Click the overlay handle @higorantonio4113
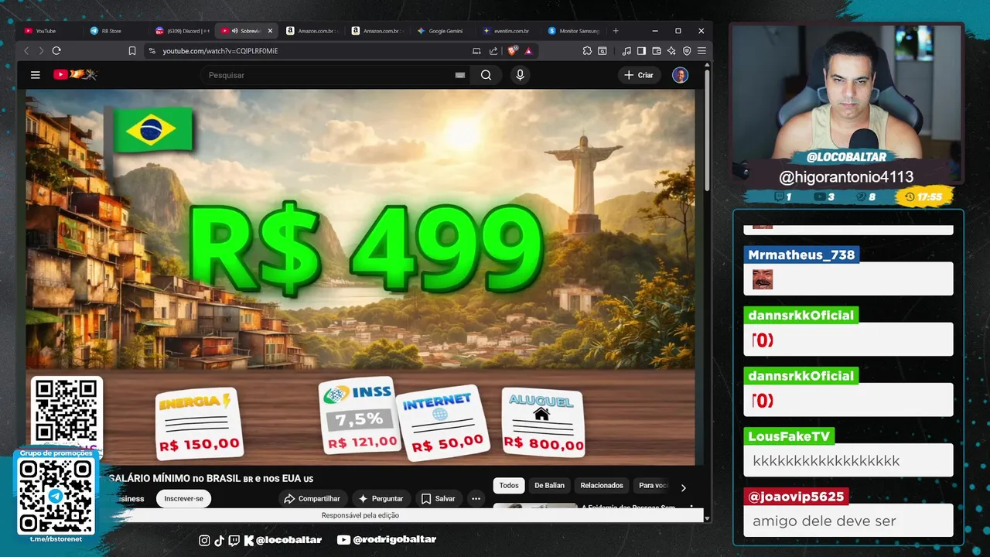 click(x=846, y=177)
